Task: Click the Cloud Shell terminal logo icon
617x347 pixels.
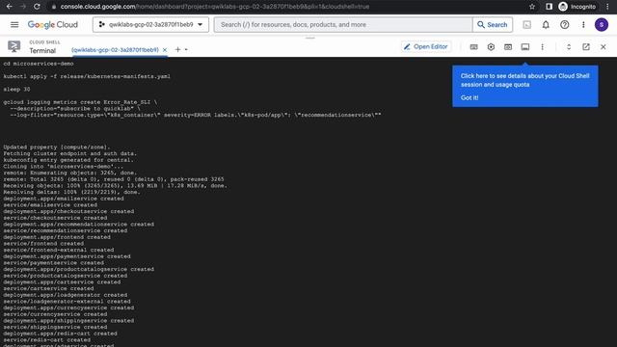Action: [14, 46]
